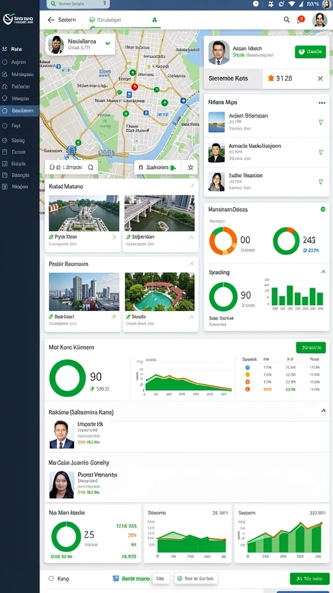Open the 700 value box in the bottom bar
This screenshot has width=333, height=593.
click(161, 579)
